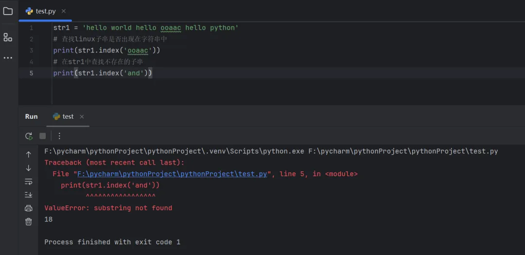This screenshot has width=525, height=255.
Task: Open the Structure tool window
Action: click(x=8, y=37)
